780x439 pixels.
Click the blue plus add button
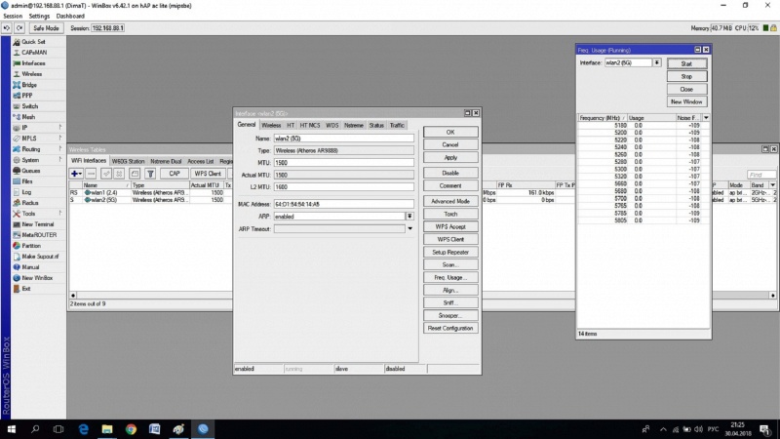(x=75, y=174)
